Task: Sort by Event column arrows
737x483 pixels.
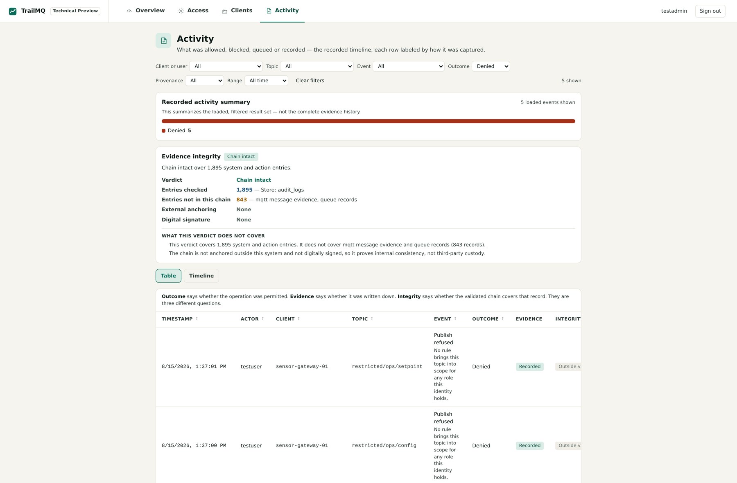Action: coord(455,318)
